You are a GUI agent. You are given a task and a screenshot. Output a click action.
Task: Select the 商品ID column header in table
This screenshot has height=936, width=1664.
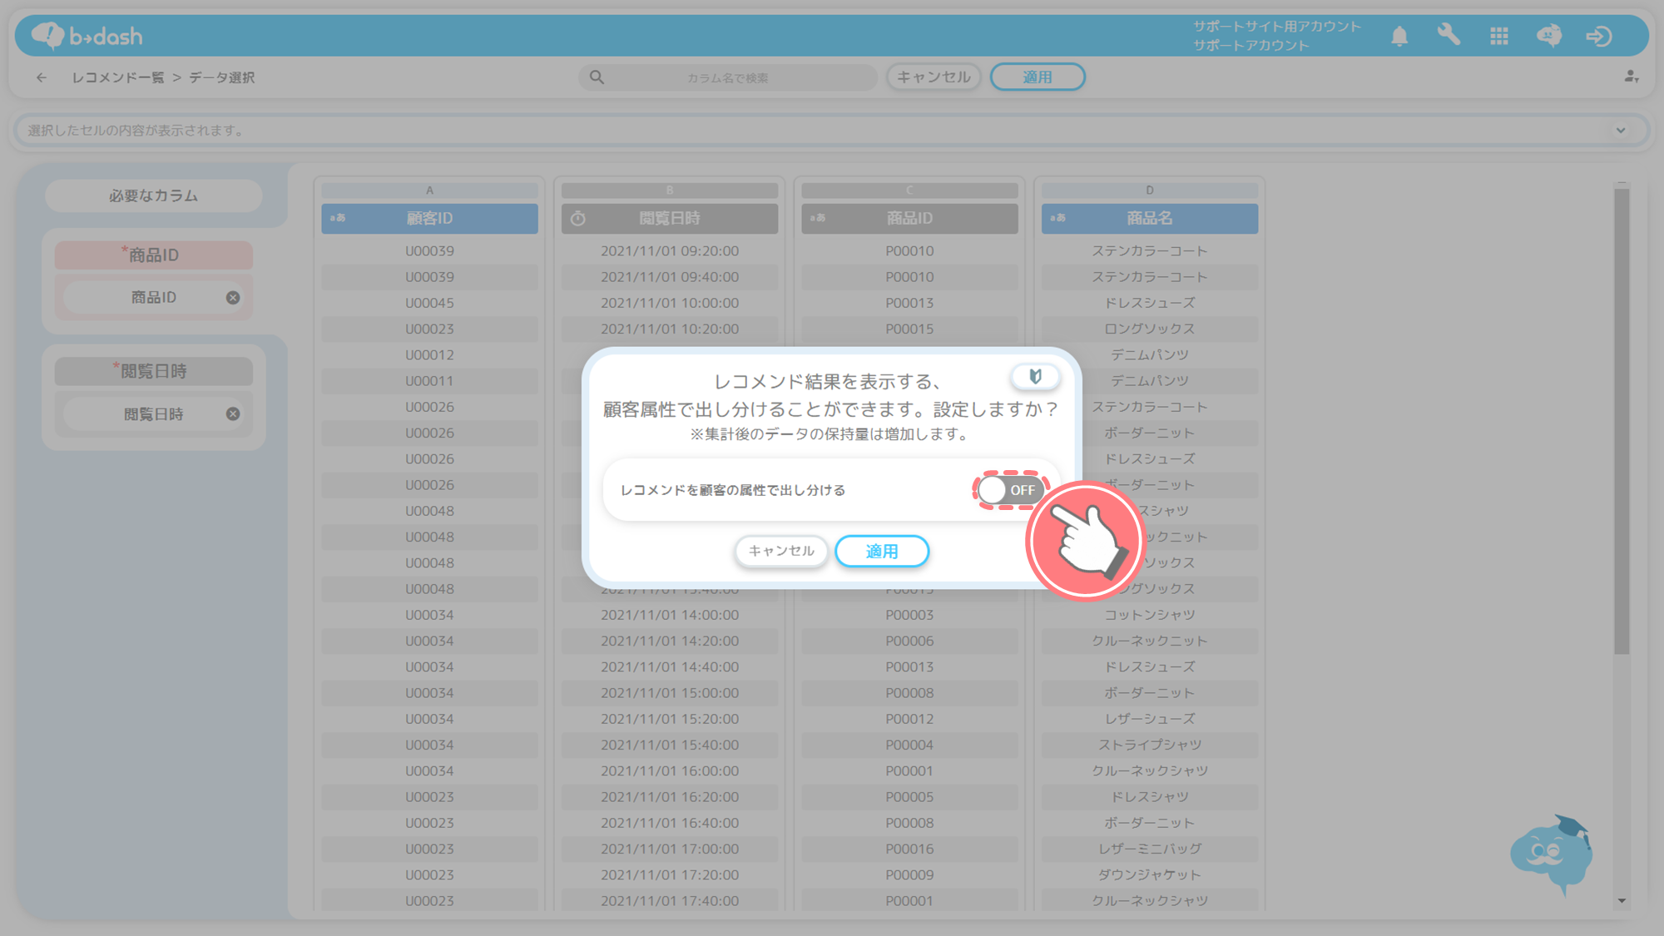tap(909, 218)
